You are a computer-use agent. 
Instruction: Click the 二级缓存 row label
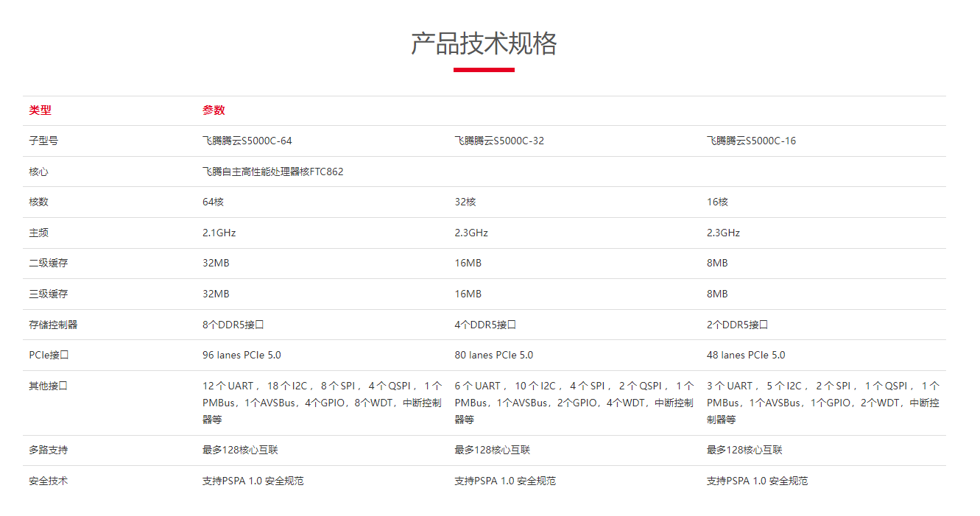[x=49, y=263]
